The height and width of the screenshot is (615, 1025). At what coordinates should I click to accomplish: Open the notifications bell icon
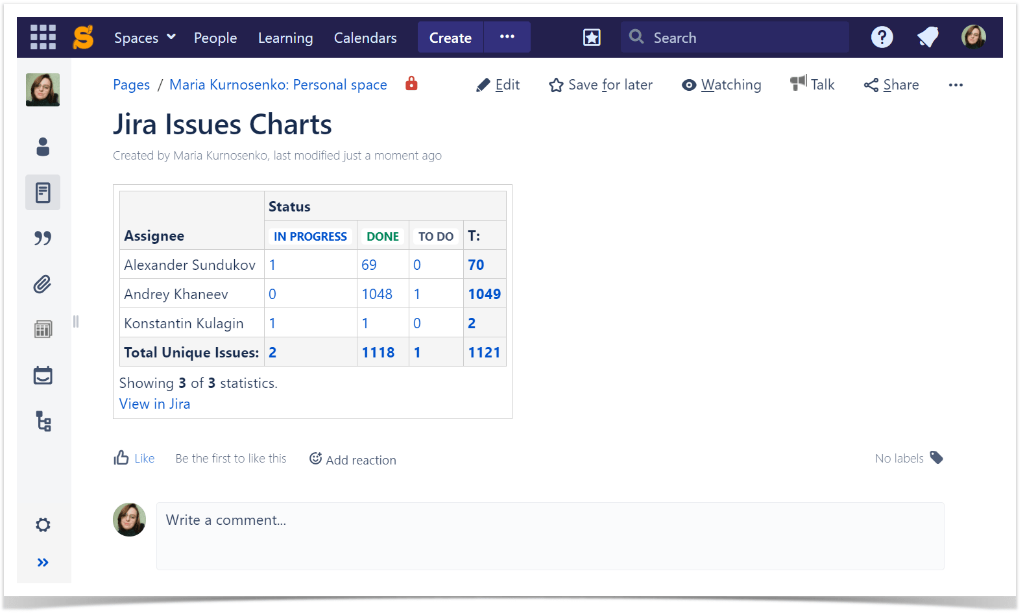(x=928, y=37)
